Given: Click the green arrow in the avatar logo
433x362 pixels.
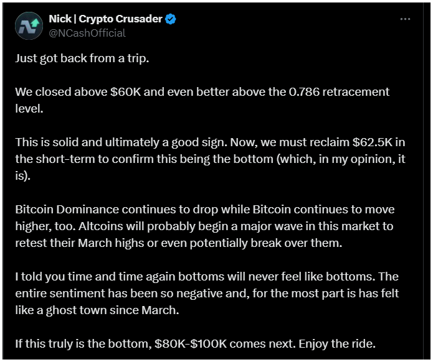Looking at the screenshot, I should point(35,23).
